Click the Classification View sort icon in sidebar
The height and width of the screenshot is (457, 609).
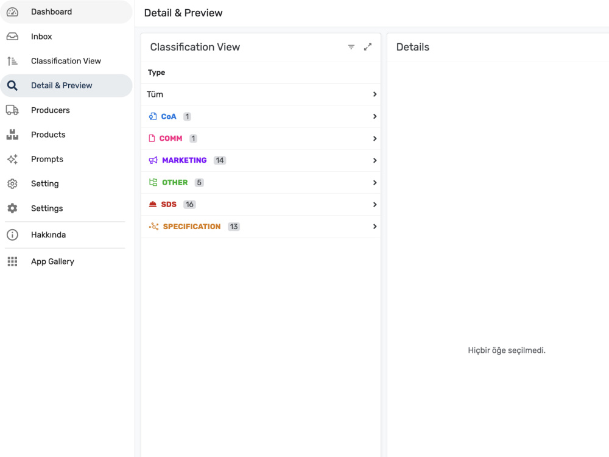point(12,61)
